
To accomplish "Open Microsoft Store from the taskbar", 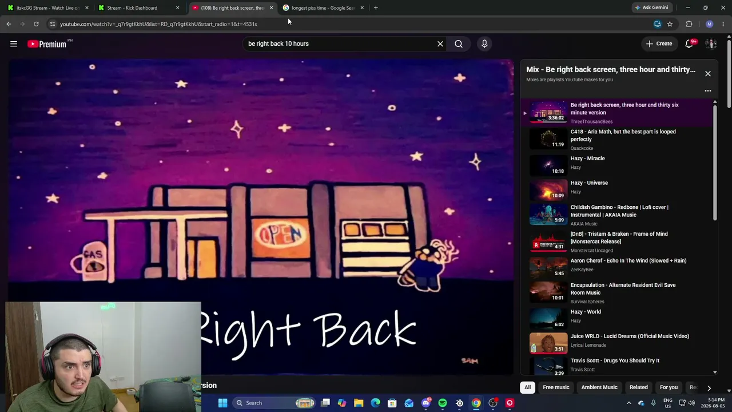I will pyautogui.click(x=392, y=403).
